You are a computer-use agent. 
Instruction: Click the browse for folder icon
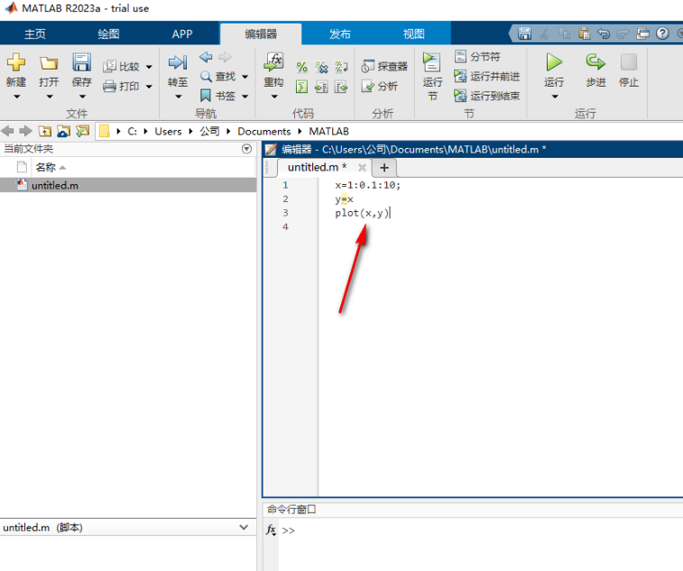63,131
